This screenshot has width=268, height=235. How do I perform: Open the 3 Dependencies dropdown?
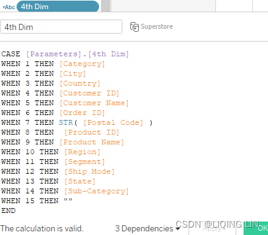pyautogui.click(x=147, y=228)
